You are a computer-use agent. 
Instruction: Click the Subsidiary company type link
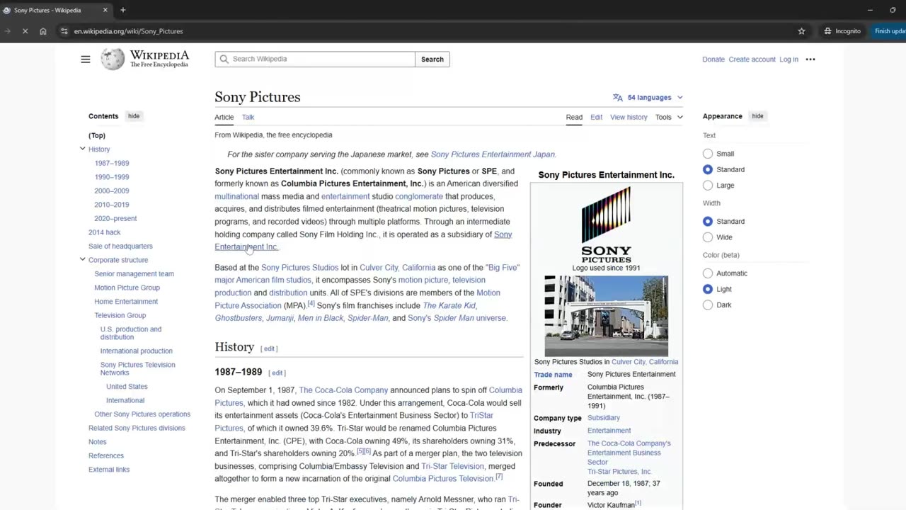point(603,418)
